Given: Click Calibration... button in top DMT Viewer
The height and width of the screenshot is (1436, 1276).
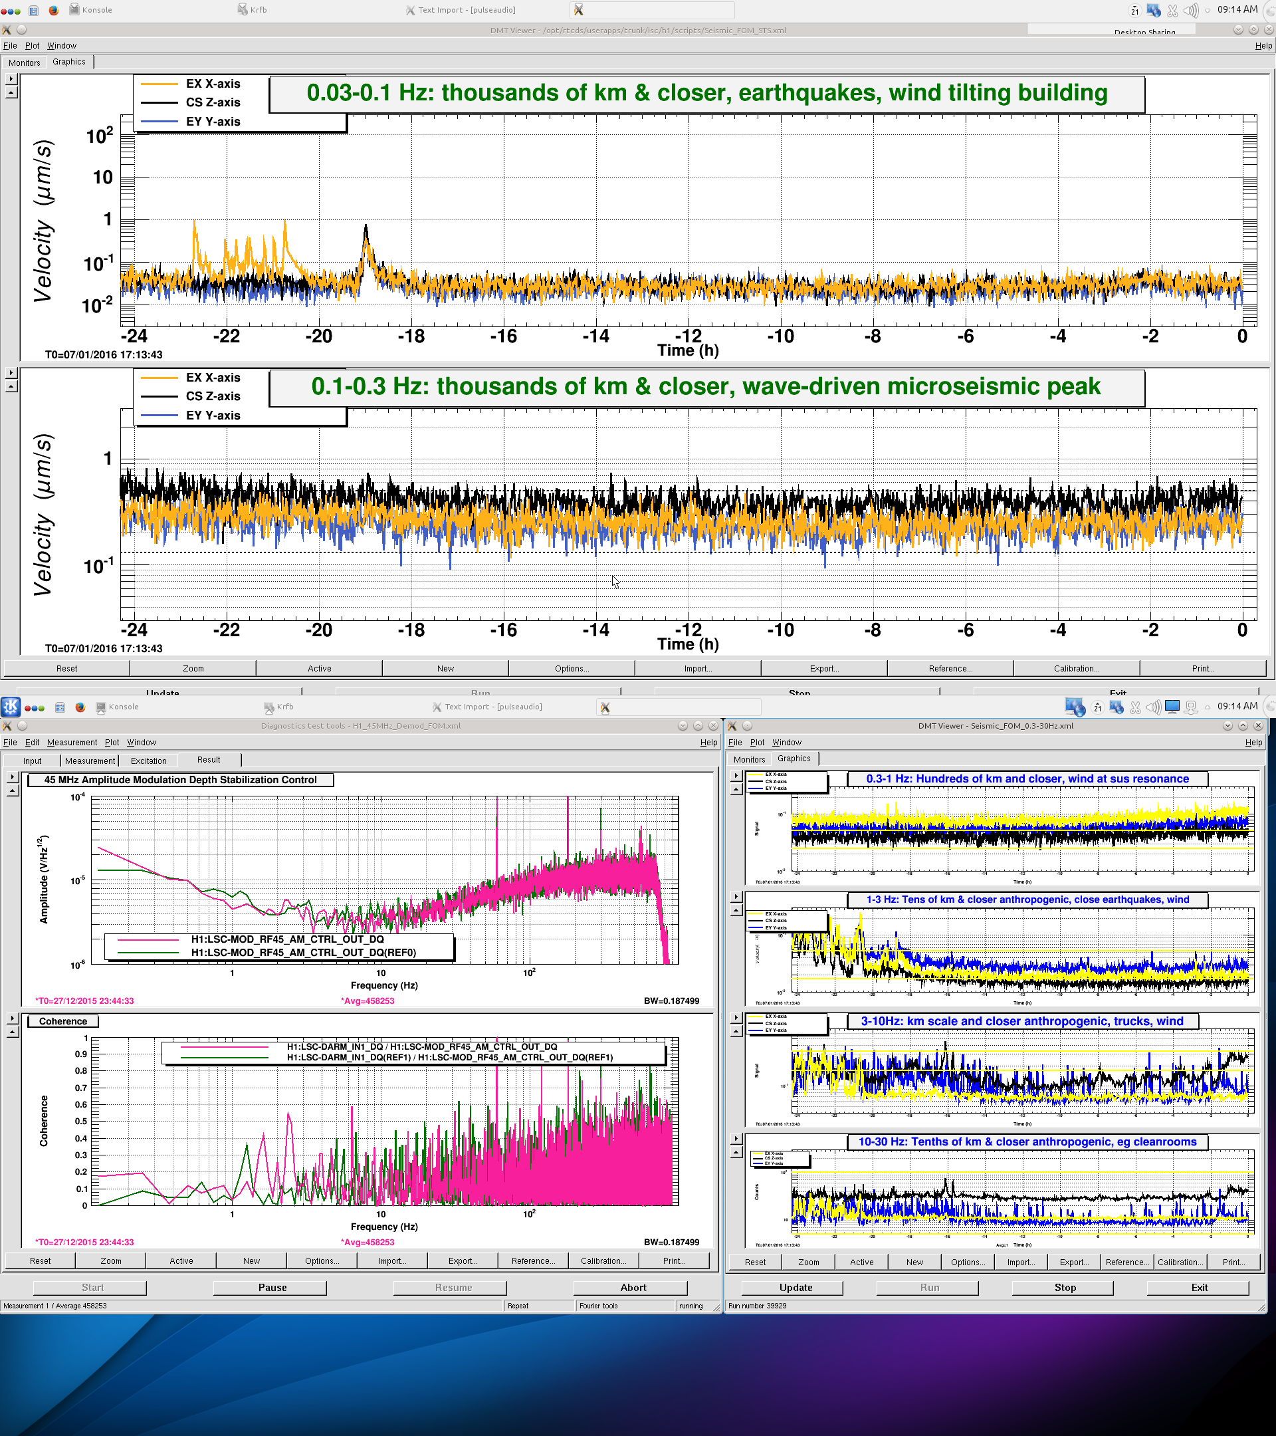Looking at the screenshot, I should coord(1076,669).
